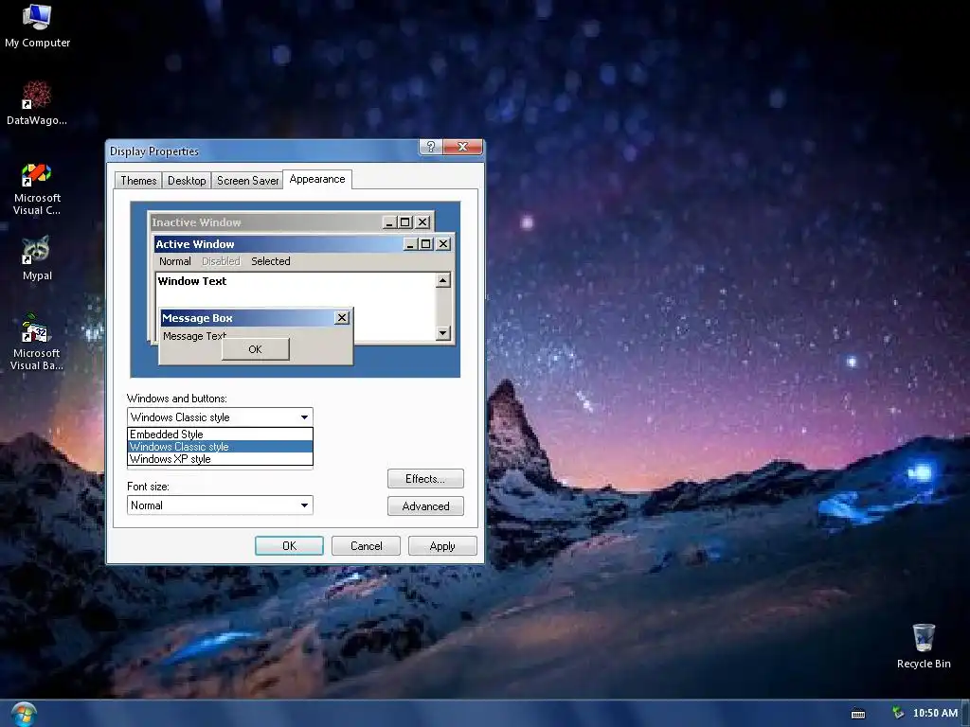Click the scroll-down arrow in the preview window

[x=442, y=333]
